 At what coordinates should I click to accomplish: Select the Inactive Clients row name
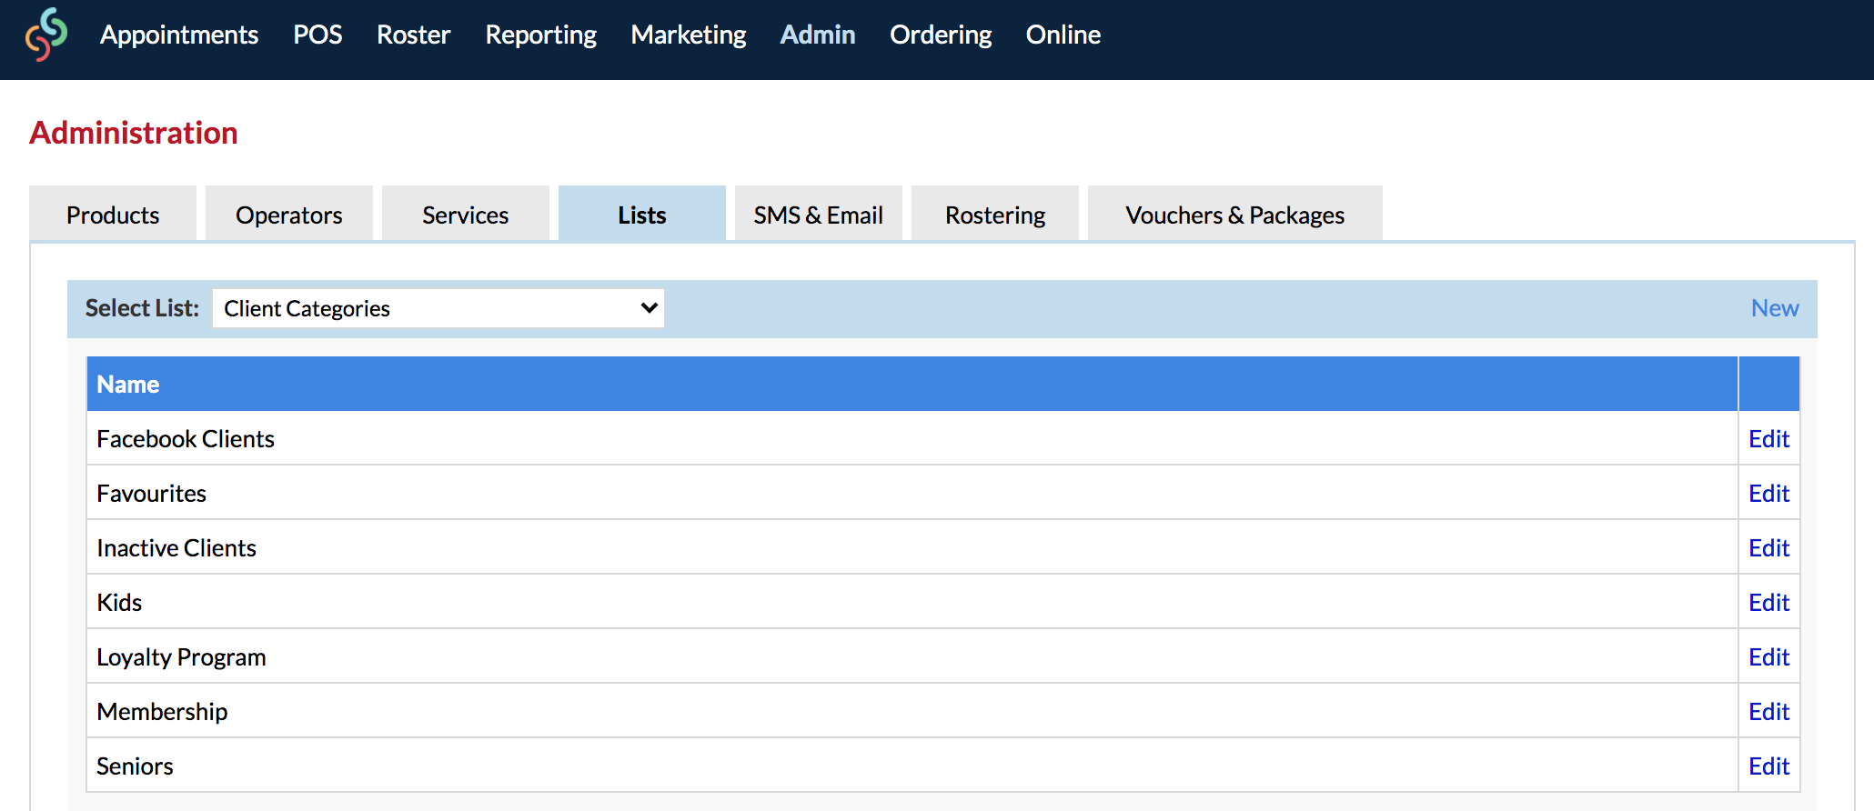click(176, 547)
